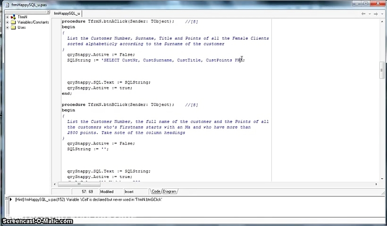This screenshot has width=387, height=226.
Task: Click the horizontal scrollbar left arrow
Action: tap(55, 184)
